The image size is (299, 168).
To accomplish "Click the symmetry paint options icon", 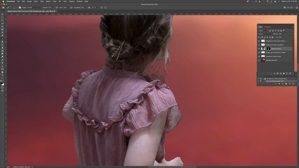I will (106, 7).
